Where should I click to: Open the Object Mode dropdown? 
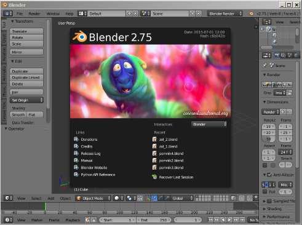click(93, 198)
